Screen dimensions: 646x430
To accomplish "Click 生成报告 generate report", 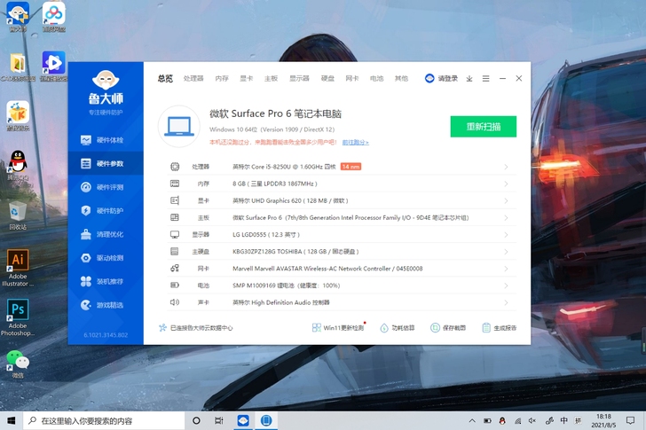I will point(499,327).
